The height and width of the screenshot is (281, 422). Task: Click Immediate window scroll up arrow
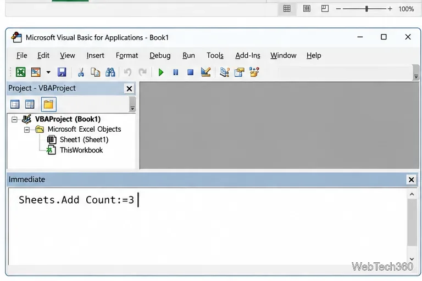[412, 194]
